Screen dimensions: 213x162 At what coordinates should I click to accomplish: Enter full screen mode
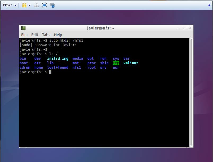44,5
